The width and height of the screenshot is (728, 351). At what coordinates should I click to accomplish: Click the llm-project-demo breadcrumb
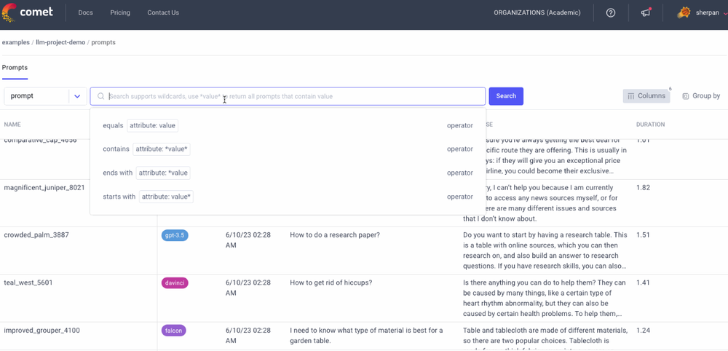[x=60, y=42]
